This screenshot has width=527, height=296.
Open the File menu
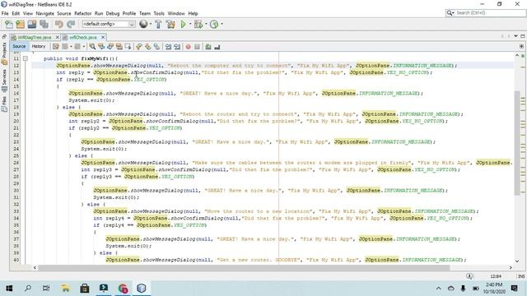[5, 13]
